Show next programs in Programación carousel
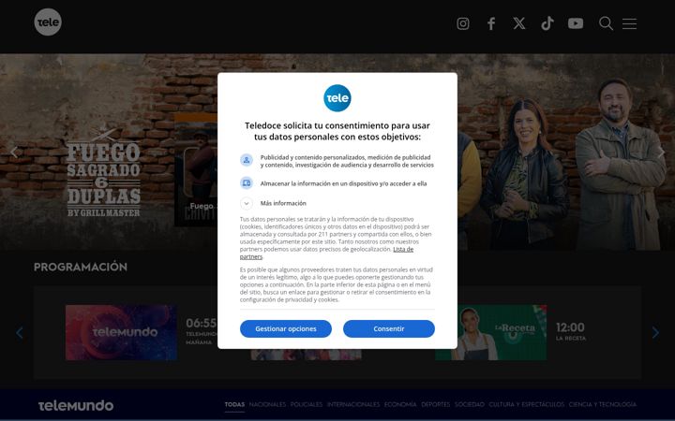The width and height of the screenshot is (675, 421). pyautogui.click(x=655, y=332)
